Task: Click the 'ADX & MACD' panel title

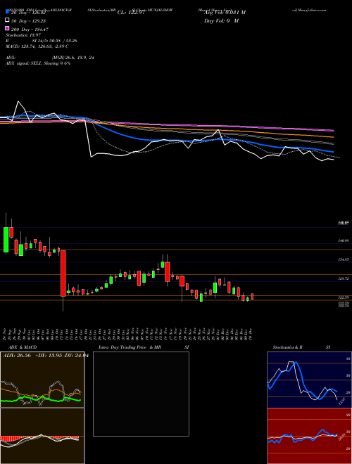Action: [23, 347]
